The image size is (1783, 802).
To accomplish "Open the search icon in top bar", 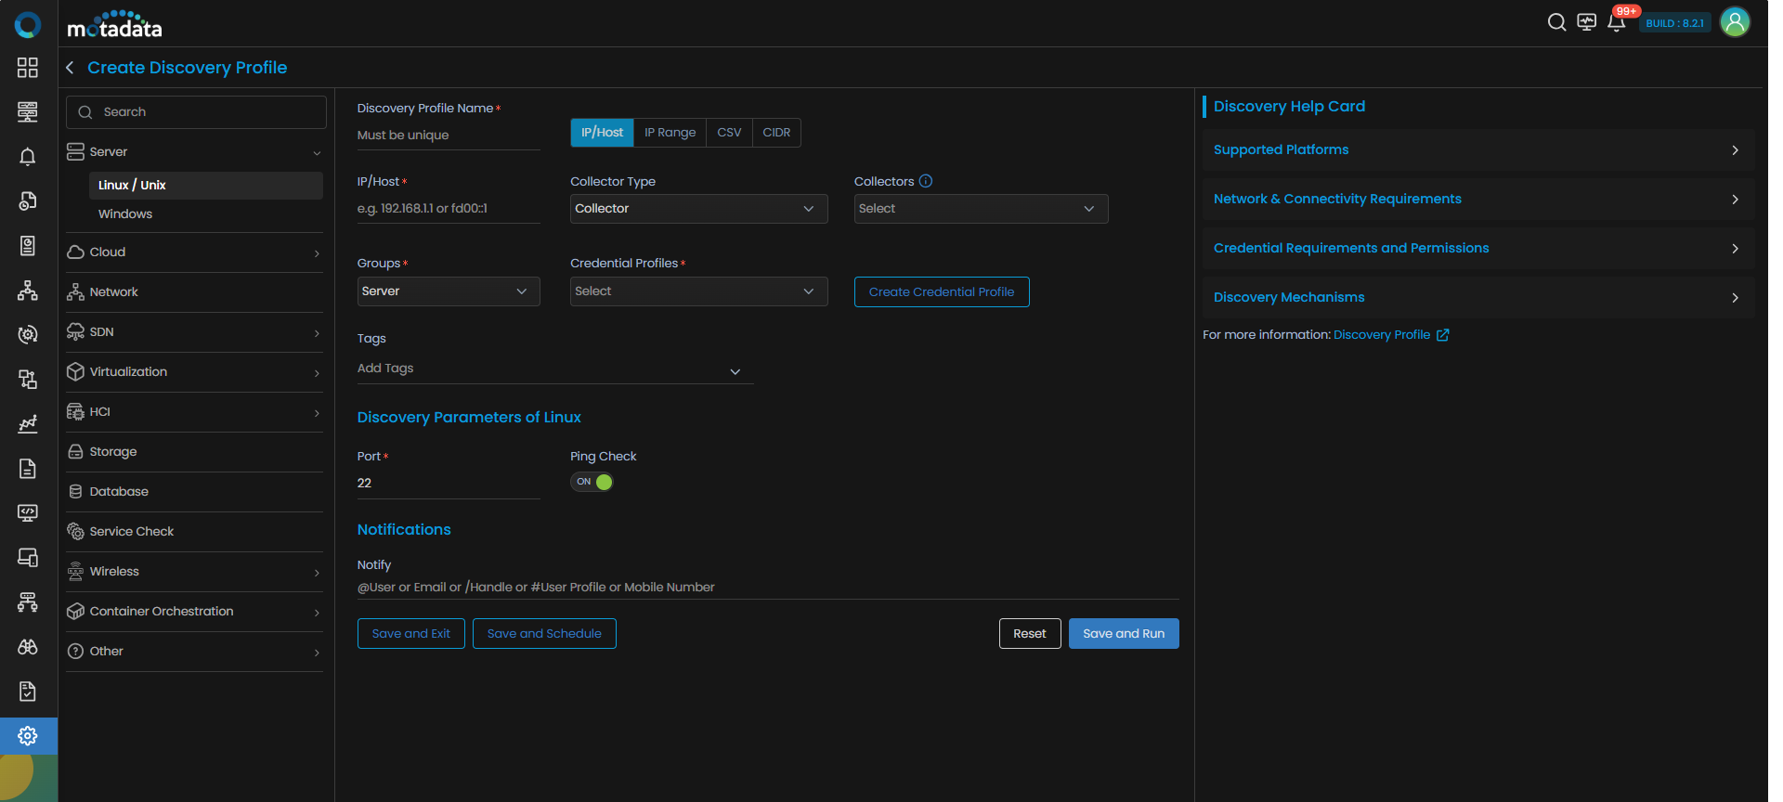I will point(1556,22).
